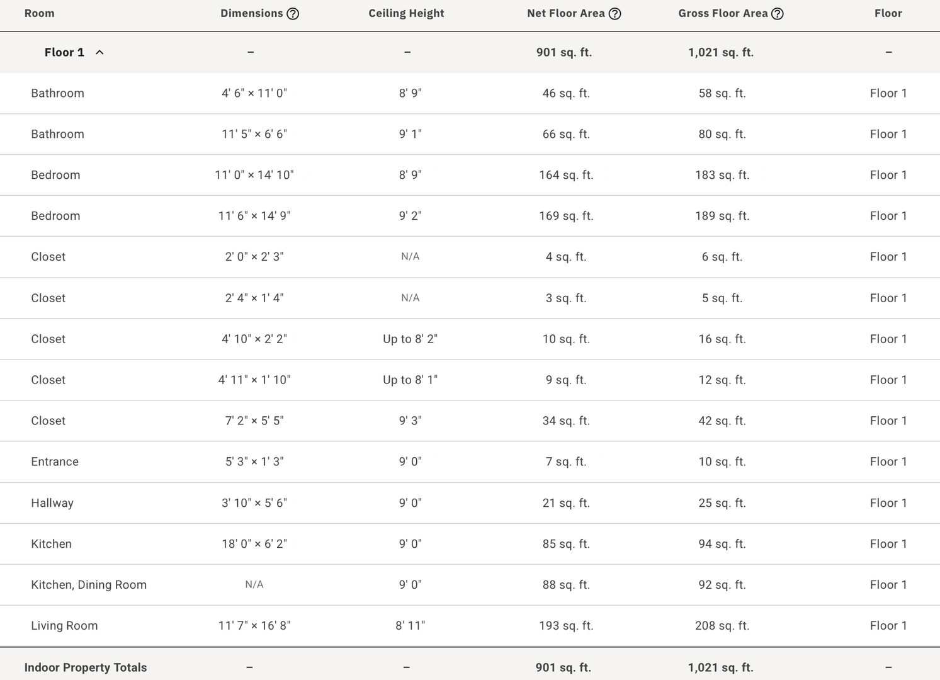Image resolution: width=940 pixels, height=680 pixels.
Task: Sort by the Room column header
Action: coord(39,13)
